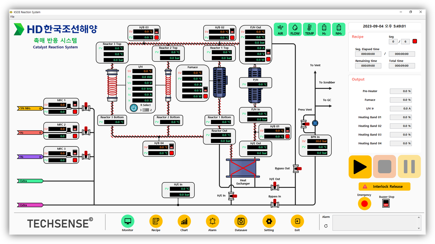435x244 pixels.
Task: Click the red square in H/B 03
Action: (157, 37)
